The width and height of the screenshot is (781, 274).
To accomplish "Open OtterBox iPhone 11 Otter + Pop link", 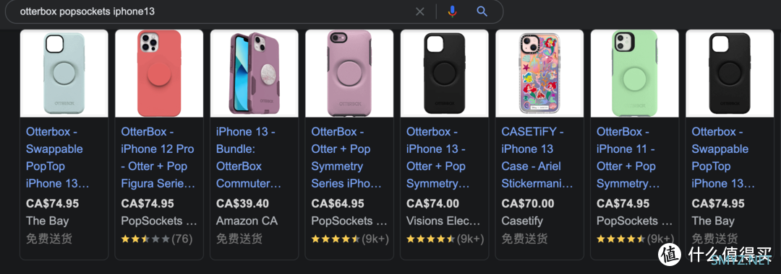I will [628, 157].
